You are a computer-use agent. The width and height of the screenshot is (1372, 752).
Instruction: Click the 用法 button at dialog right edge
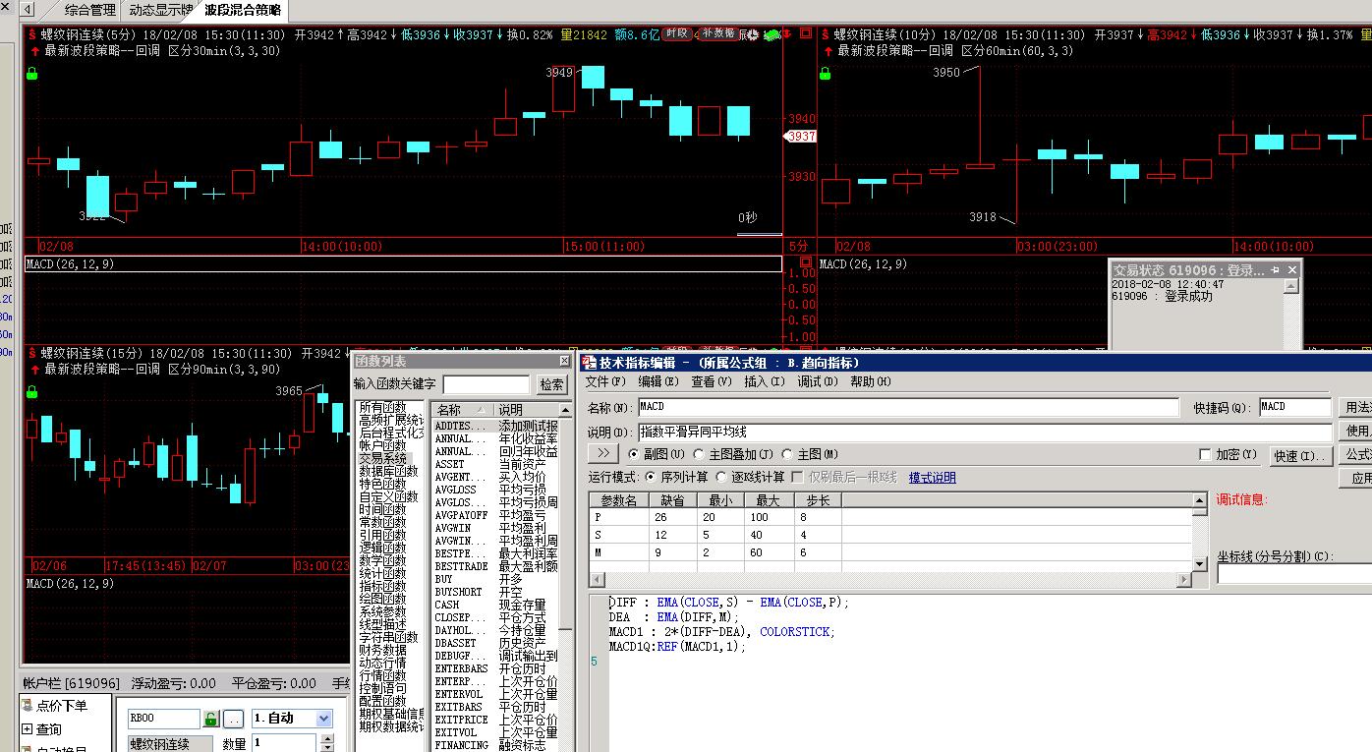[1356, 407]
